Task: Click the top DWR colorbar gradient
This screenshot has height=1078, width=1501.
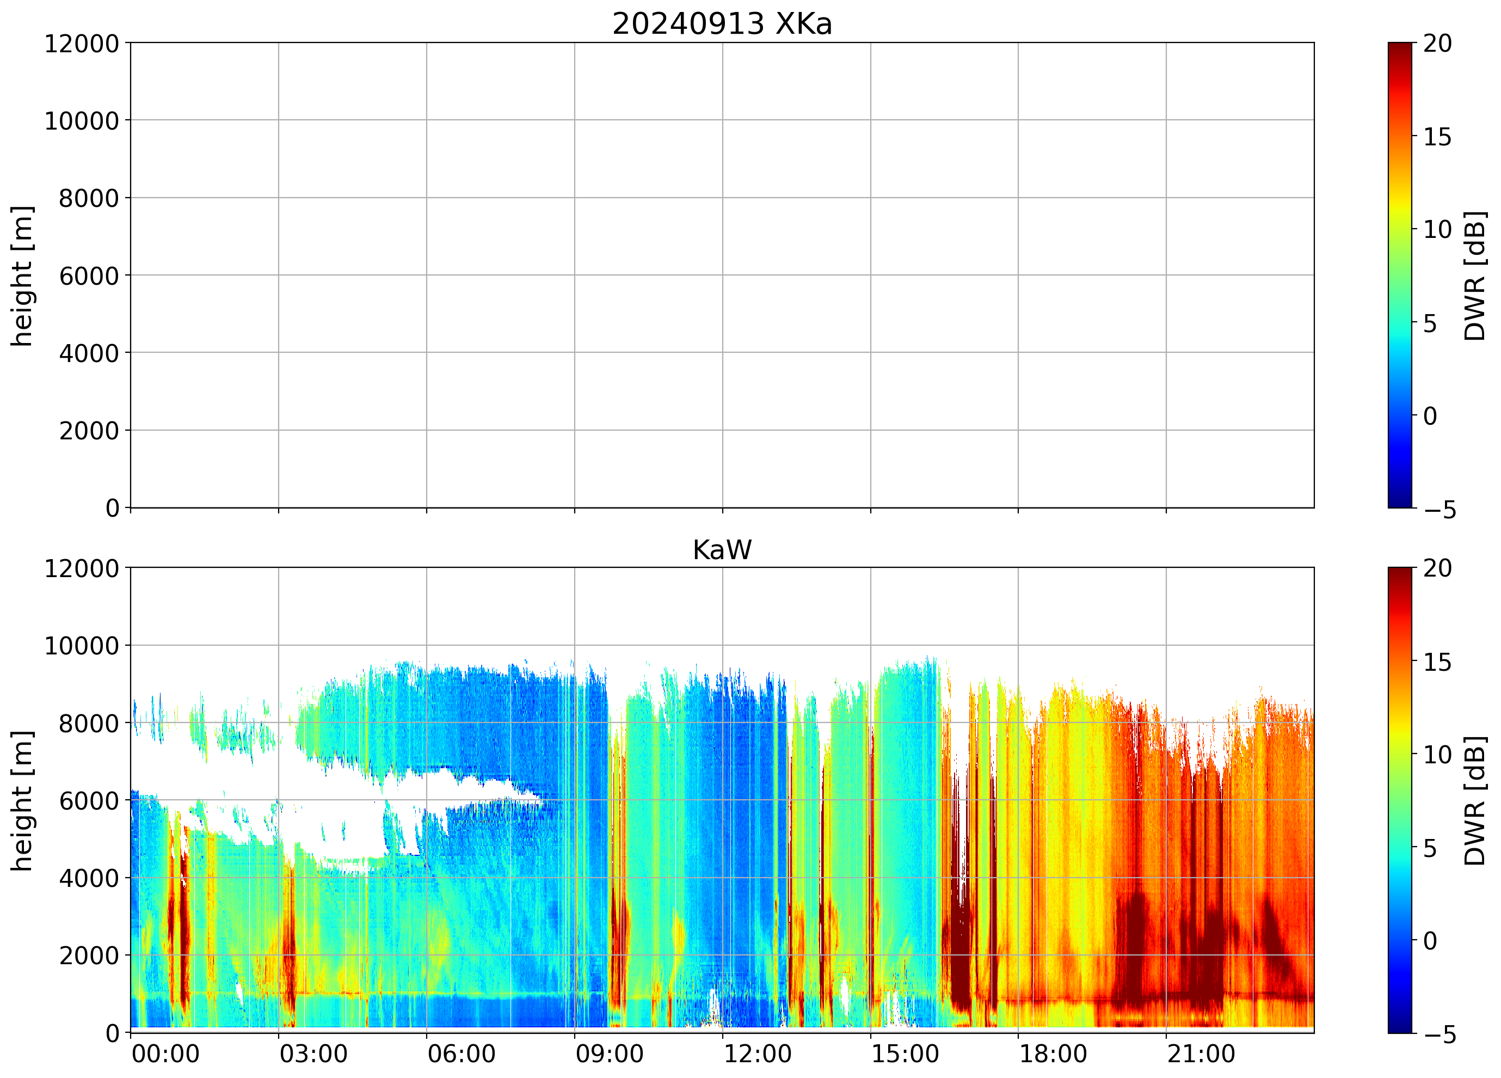Action: pos(1400,275)
